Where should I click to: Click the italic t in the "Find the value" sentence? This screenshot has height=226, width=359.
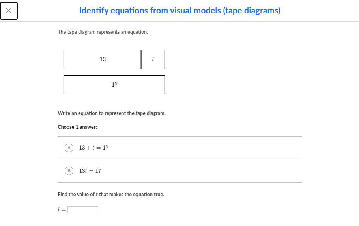(97, 195)
